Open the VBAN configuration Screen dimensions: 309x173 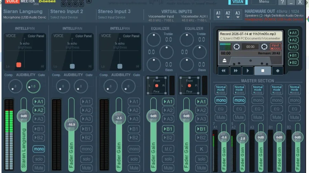click(238, 2)
